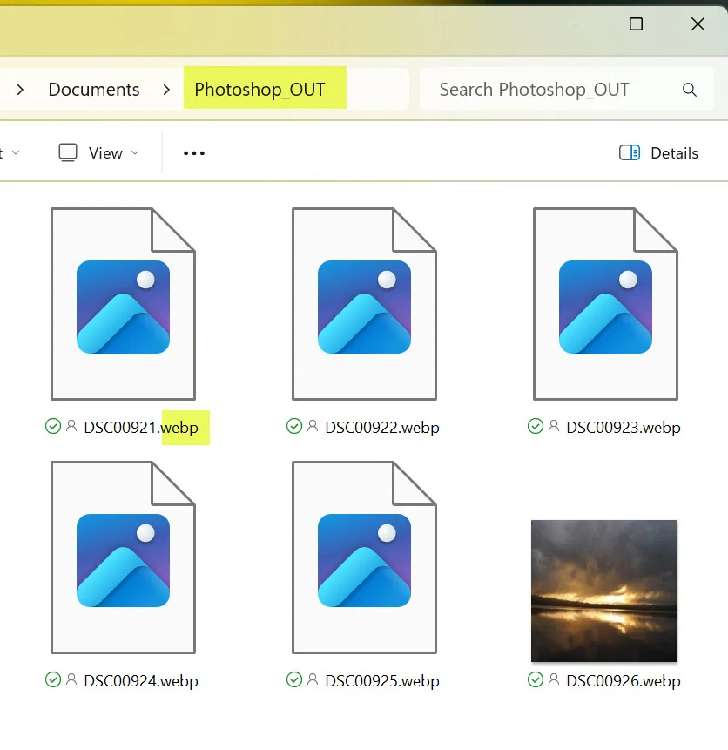
Task: Click the shared person icon of DSC00924.webp
Action: tap(71, 679)
